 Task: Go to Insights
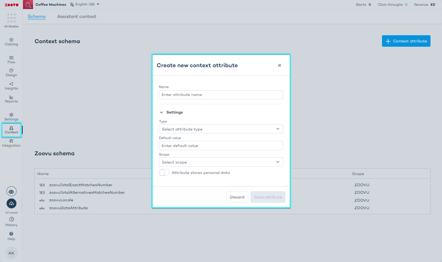(x=11, y=86)
